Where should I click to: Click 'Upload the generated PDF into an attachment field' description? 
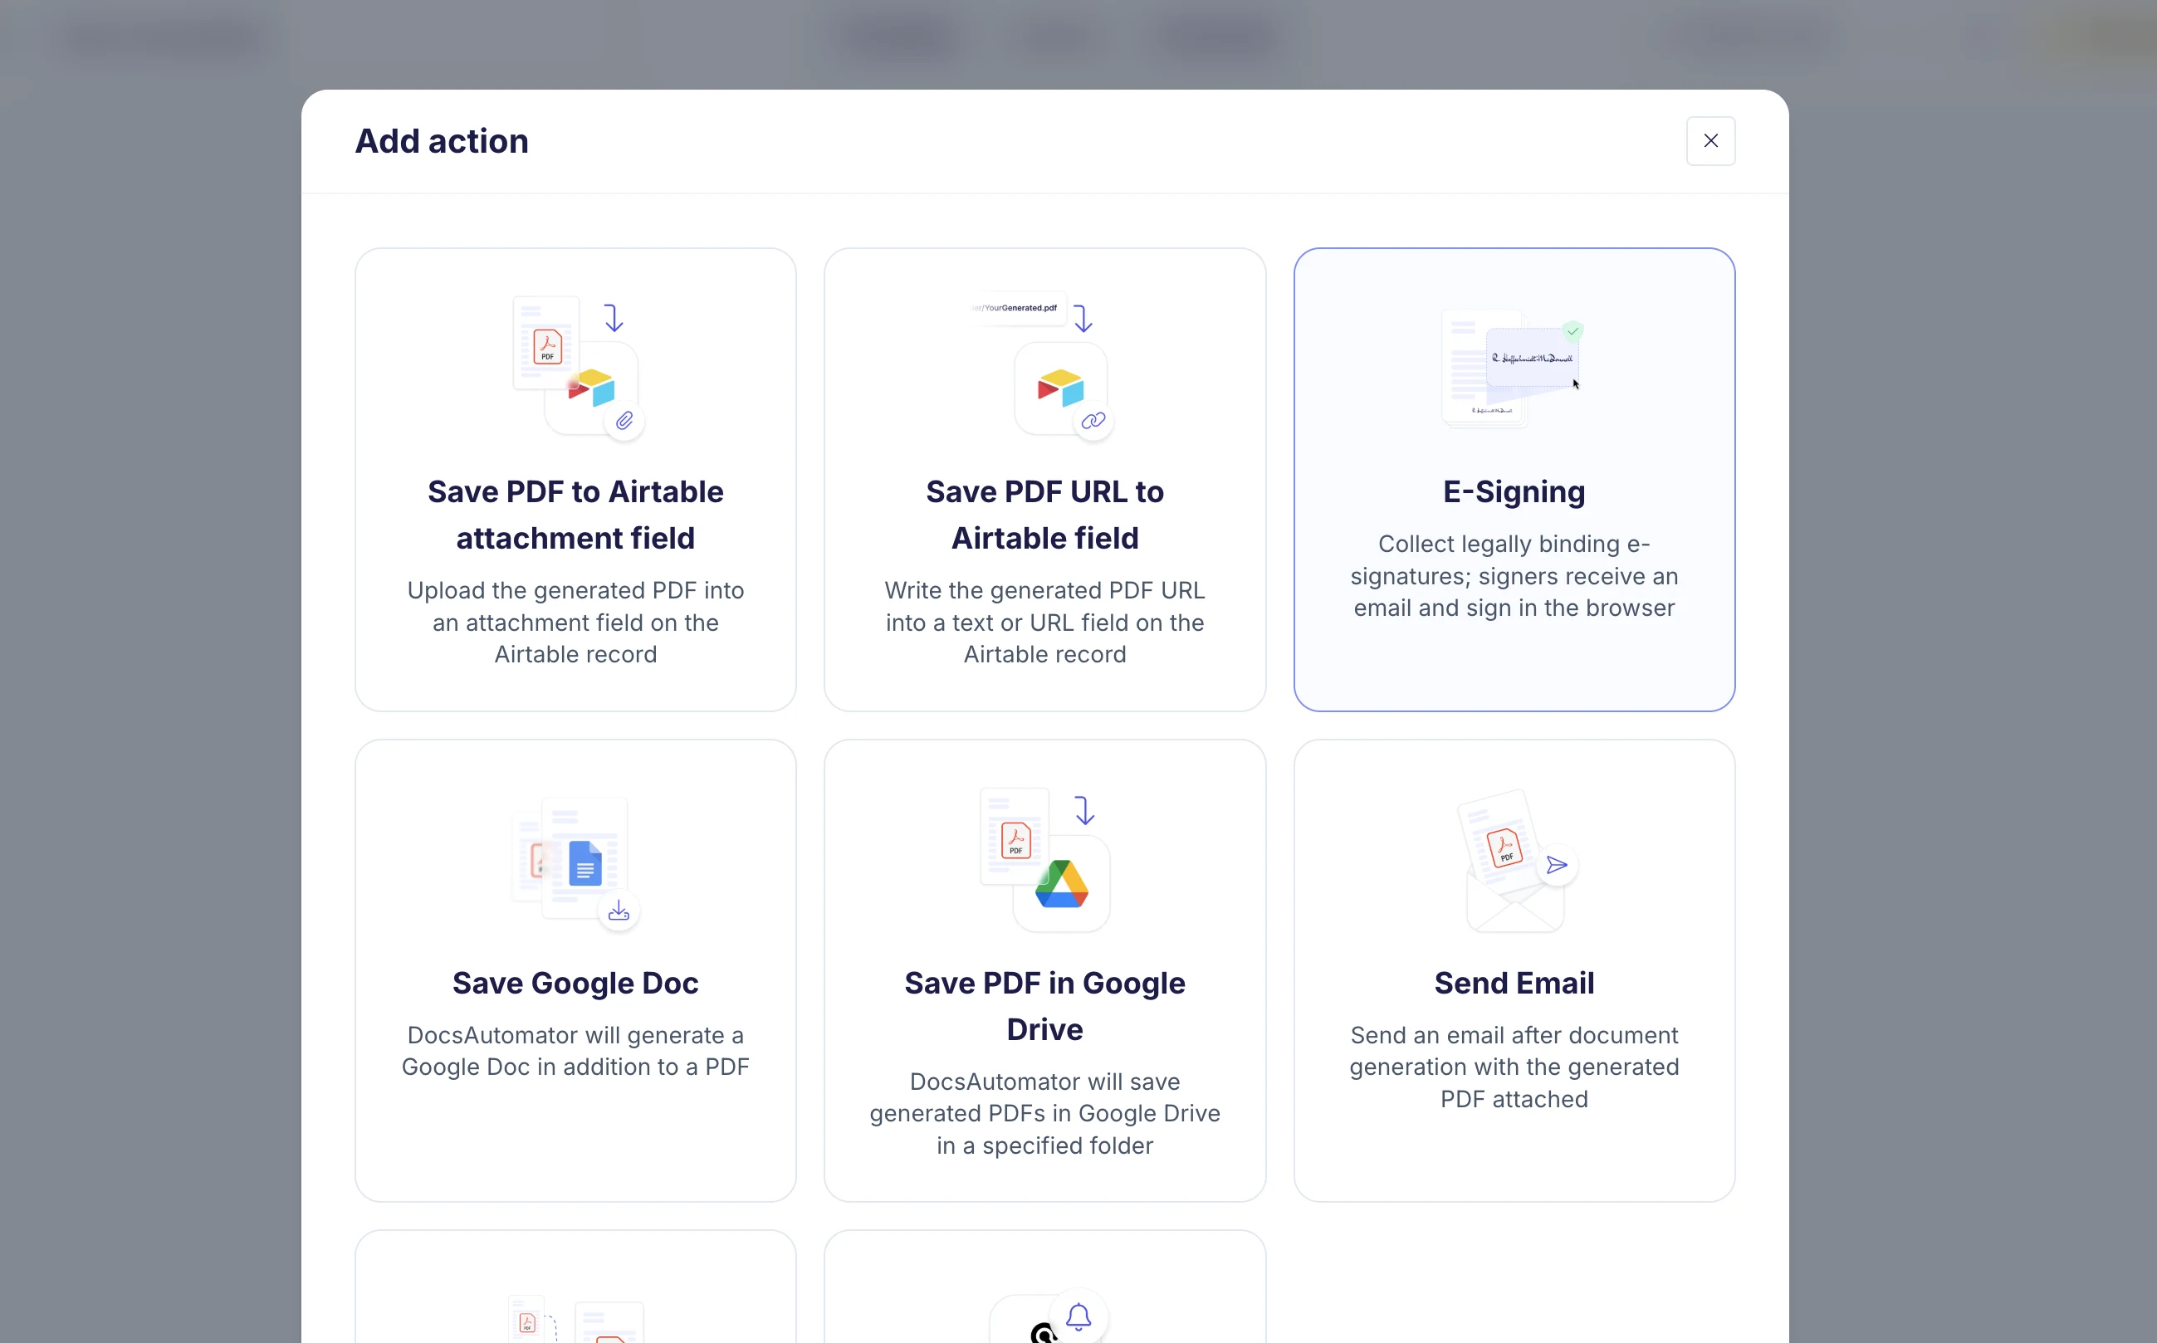575,623
